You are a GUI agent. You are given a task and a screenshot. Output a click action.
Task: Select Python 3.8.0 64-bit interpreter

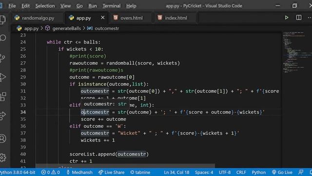(18, 172)
